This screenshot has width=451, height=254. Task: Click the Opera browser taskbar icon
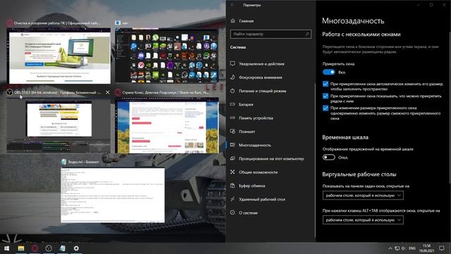pyautogui.click(x=35, y=248)
